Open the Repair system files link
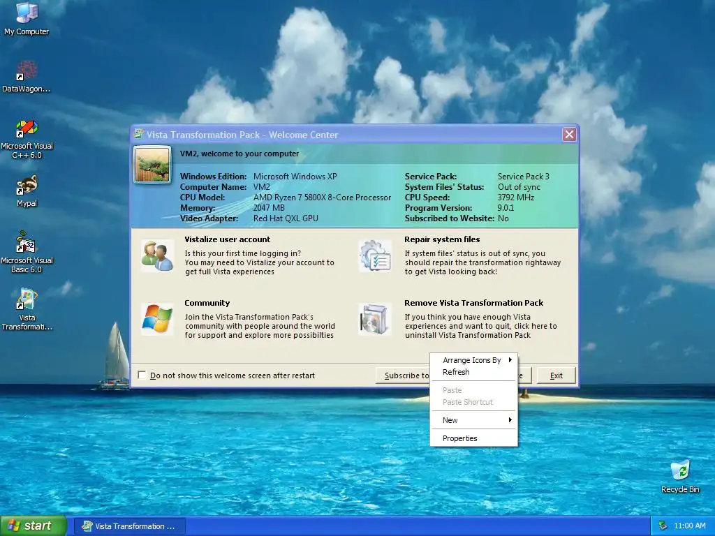Viewport: 715px width, 536px height. click(x=442, y=239)
